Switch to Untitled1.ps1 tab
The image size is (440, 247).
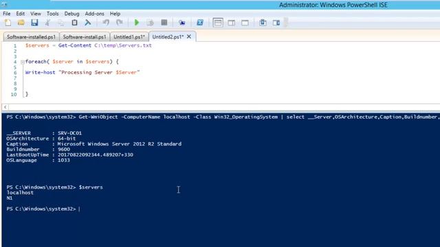(129, 36)
